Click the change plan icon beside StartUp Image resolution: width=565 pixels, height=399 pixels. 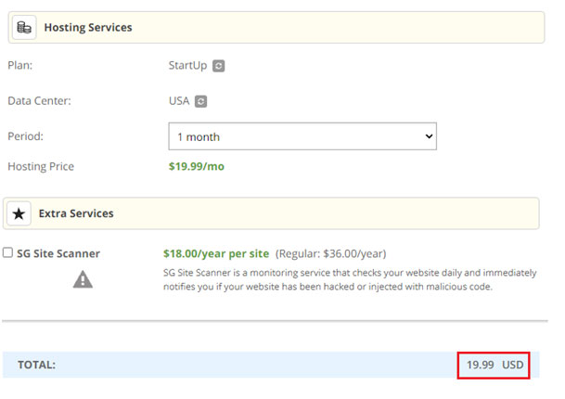pyautogui.click(x=218, y=66)
